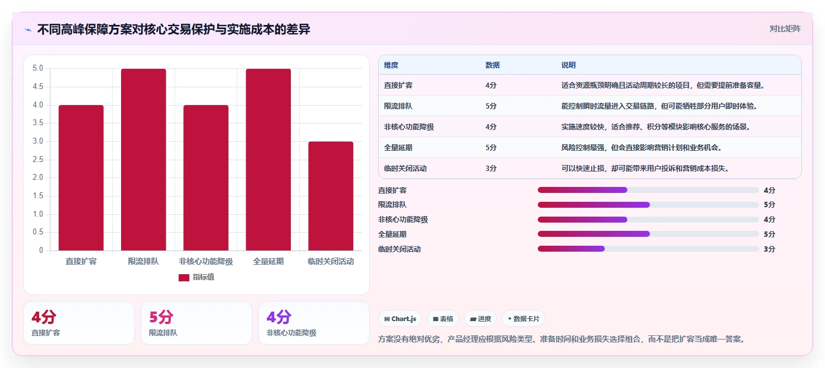Click the description starting 实施速度较快

tap(656, 127)
